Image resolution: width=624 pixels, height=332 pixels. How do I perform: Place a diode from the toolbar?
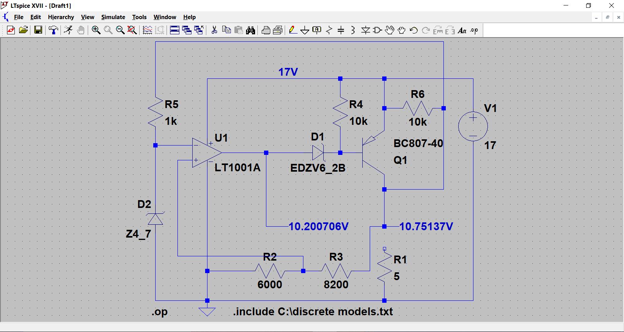pos(365,30)
